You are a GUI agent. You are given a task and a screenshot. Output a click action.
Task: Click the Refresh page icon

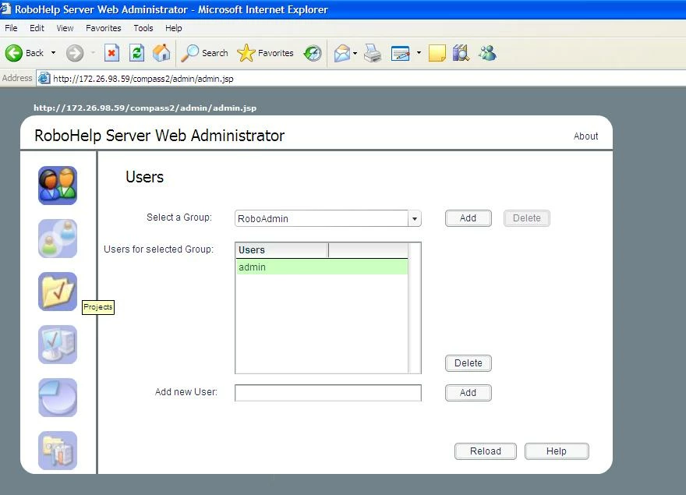click(137, 53)
